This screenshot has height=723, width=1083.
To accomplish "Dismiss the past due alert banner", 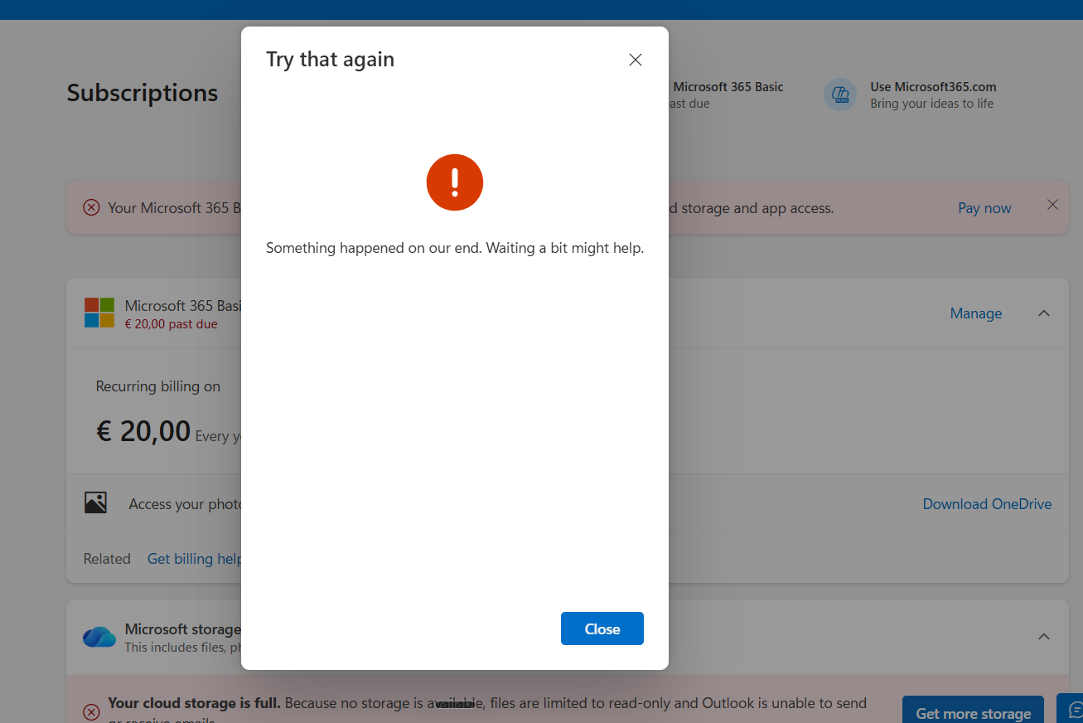I will pos(1052,205).
